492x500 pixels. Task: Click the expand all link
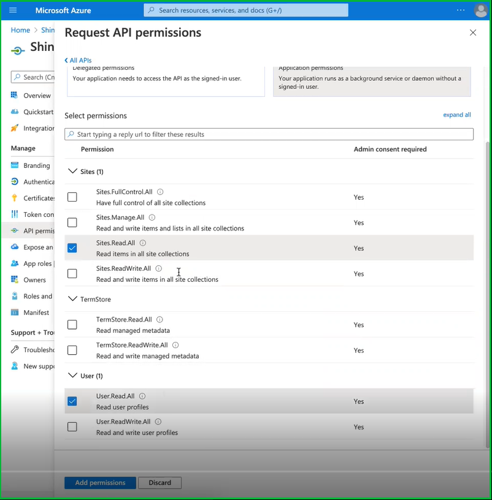(x=457, y=115)
